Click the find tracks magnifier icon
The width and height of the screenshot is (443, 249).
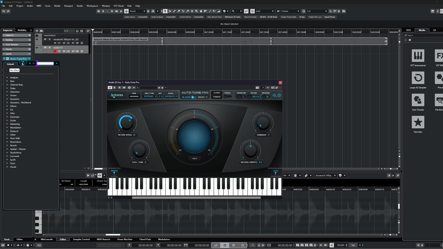pos(88,31)
